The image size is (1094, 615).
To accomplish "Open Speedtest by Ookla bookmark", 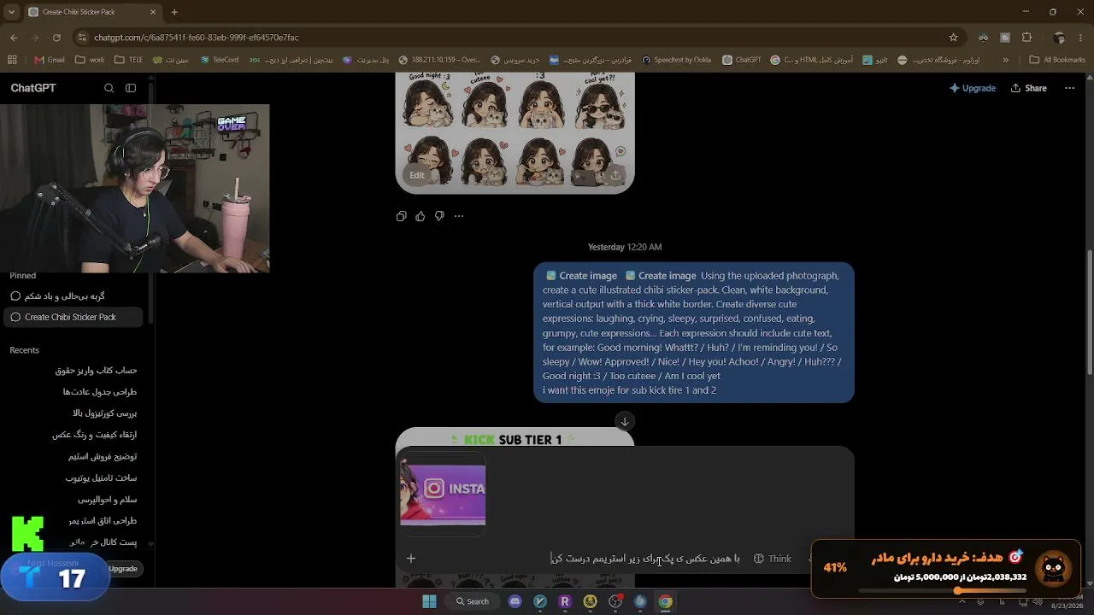I will [676, 60].
